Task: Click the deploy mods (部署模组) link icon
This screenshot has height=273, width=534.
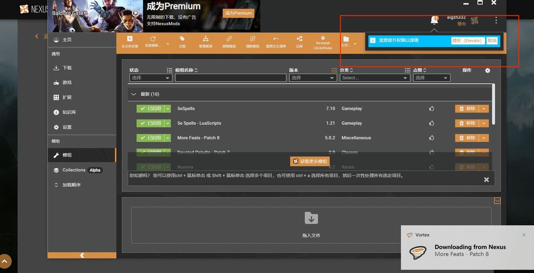Action: (x=229, y=39)
